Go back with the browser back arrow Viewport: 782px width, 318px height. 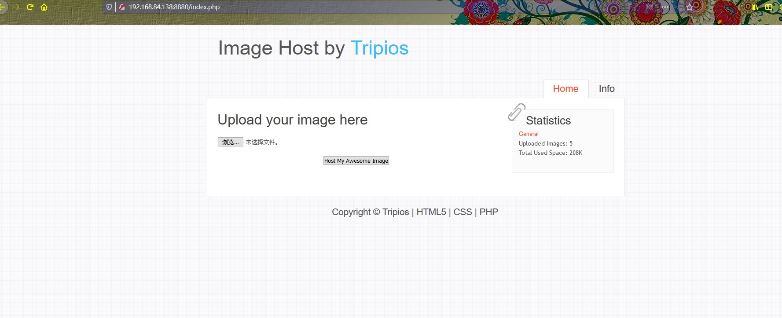tap(2, 7)
